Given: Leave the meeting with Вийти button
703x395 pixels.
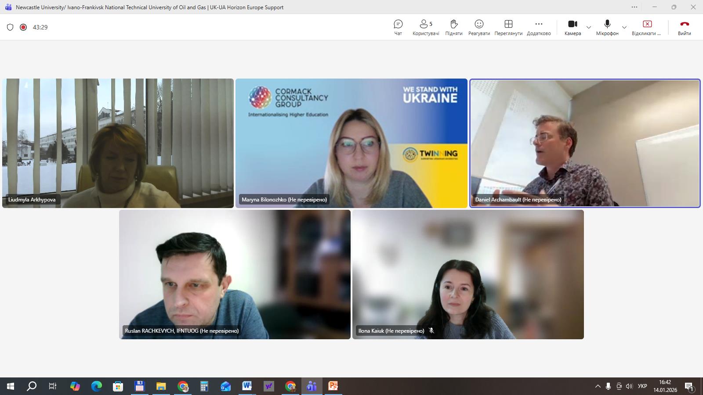Looking at the screenshot, I should click(684, 27).
